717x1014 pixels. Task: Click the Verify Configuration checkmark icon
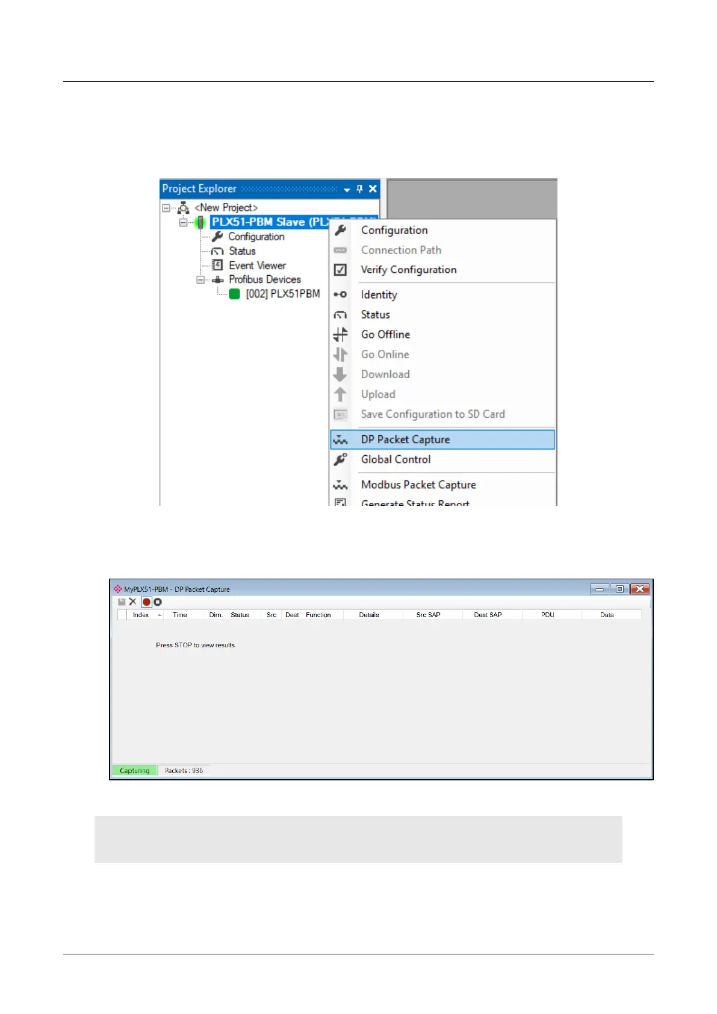coord(340,270)
